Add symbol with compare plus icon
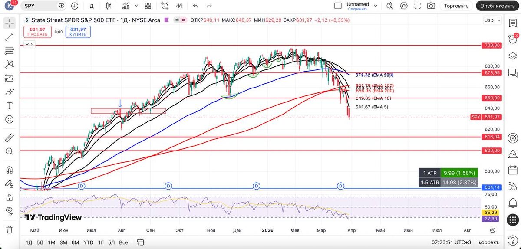Image resolution: width=521 pixels, height=249 pixels. [x=75, y=6]
